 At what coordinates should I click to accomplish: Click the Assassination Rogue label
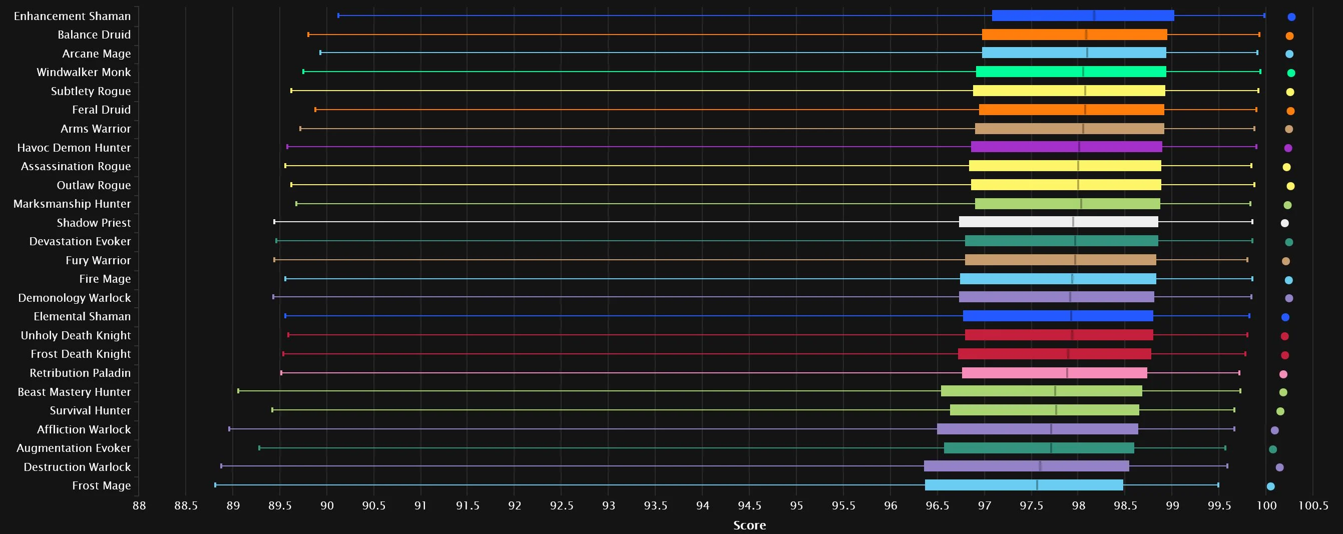76,166
